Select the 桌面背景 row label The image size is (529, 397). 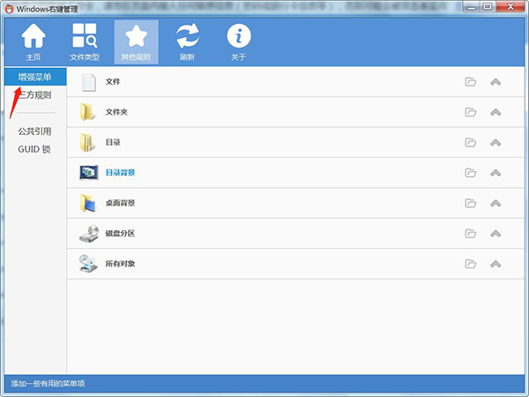[120, 203]
